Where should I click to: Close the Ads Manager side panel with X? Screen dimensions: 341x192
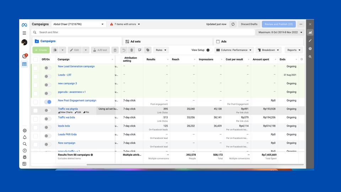pos(310,24)
